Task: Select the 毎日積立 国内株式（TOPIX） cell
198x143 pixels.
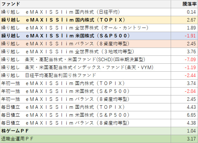Action: point(63,107)
